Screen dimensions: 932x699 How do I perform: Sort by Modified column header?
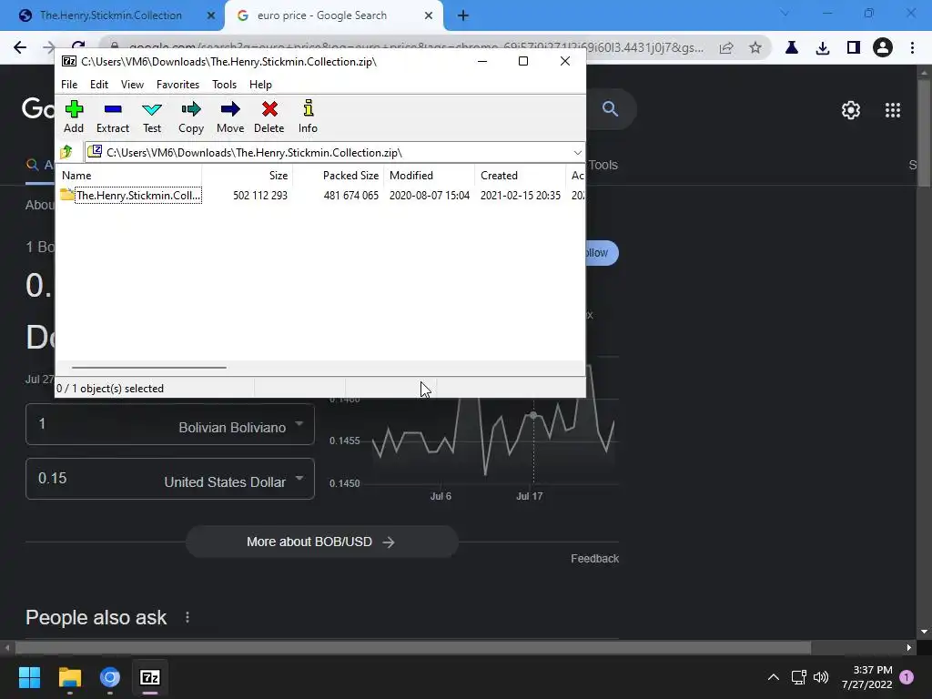[x=430, y=176]
